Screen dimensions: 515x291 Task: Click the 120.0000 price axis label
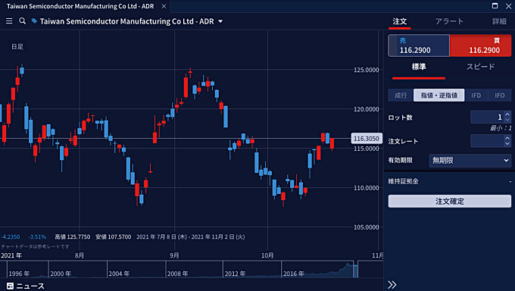click(367, 109)
